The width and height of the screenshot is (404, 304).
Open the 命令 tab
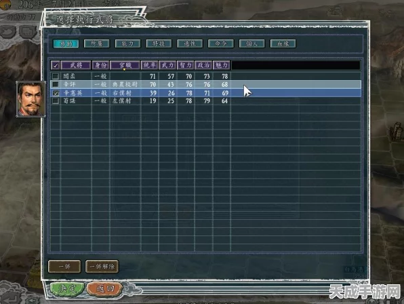[x=221, y=43]
